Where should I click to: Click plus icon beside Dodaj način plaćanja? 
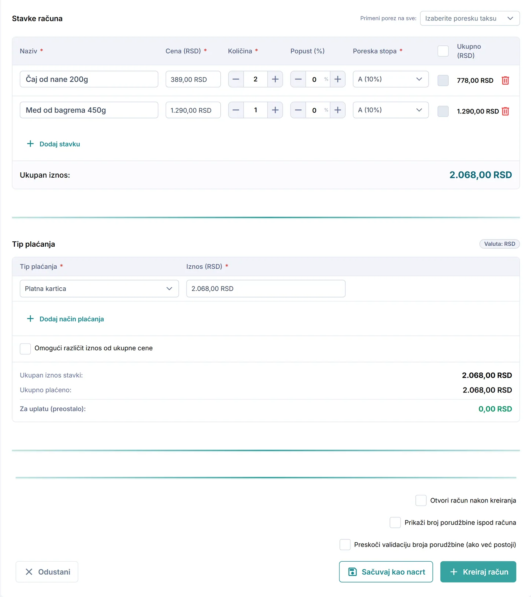click(x=30, y=319)
